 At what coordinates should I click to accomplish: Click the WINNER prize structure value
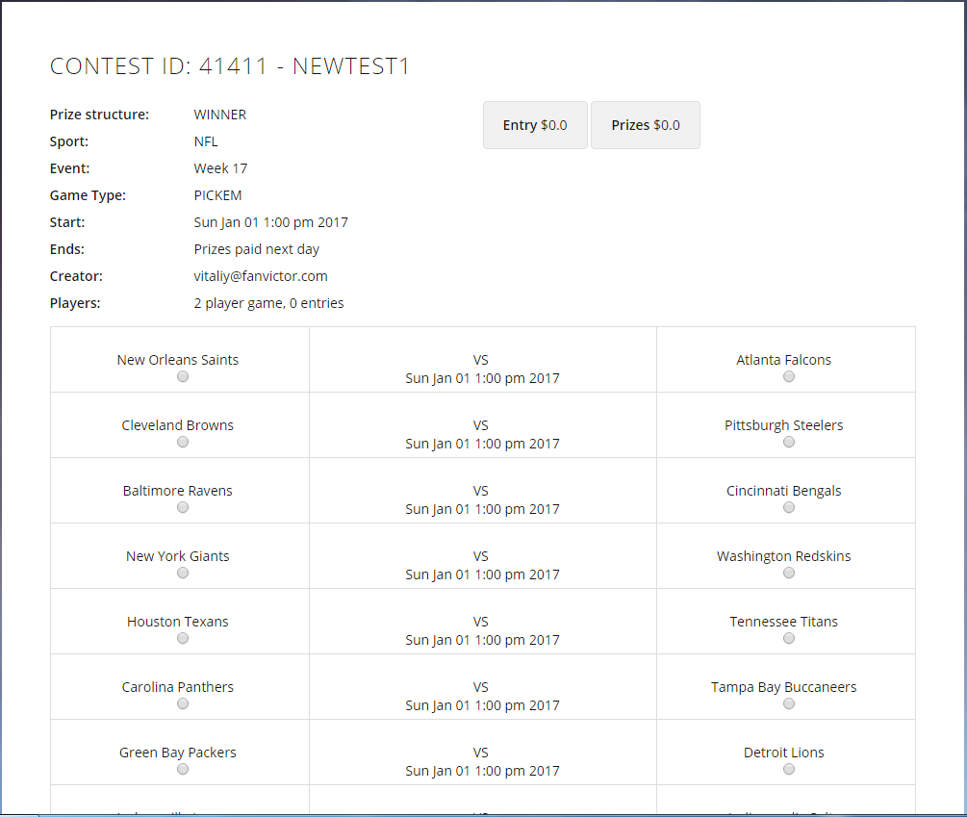(x=220, y=115)
